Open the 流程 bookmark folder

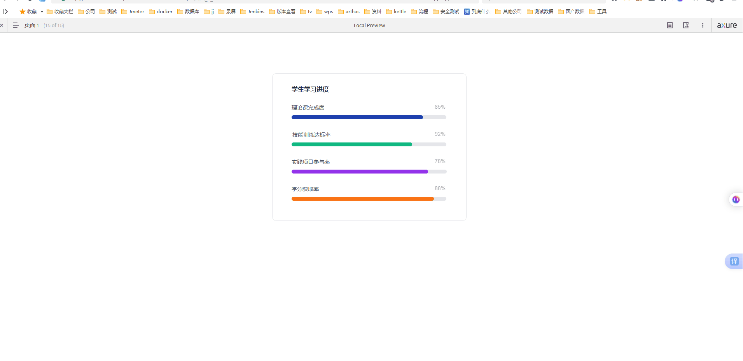tap(420, 12)
